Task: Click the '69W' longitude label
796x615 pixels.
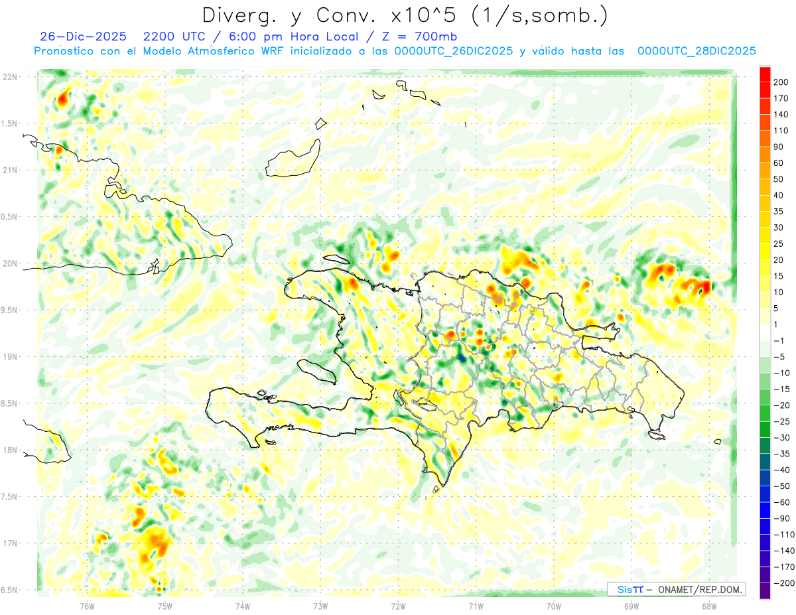Action: (631, 606)
